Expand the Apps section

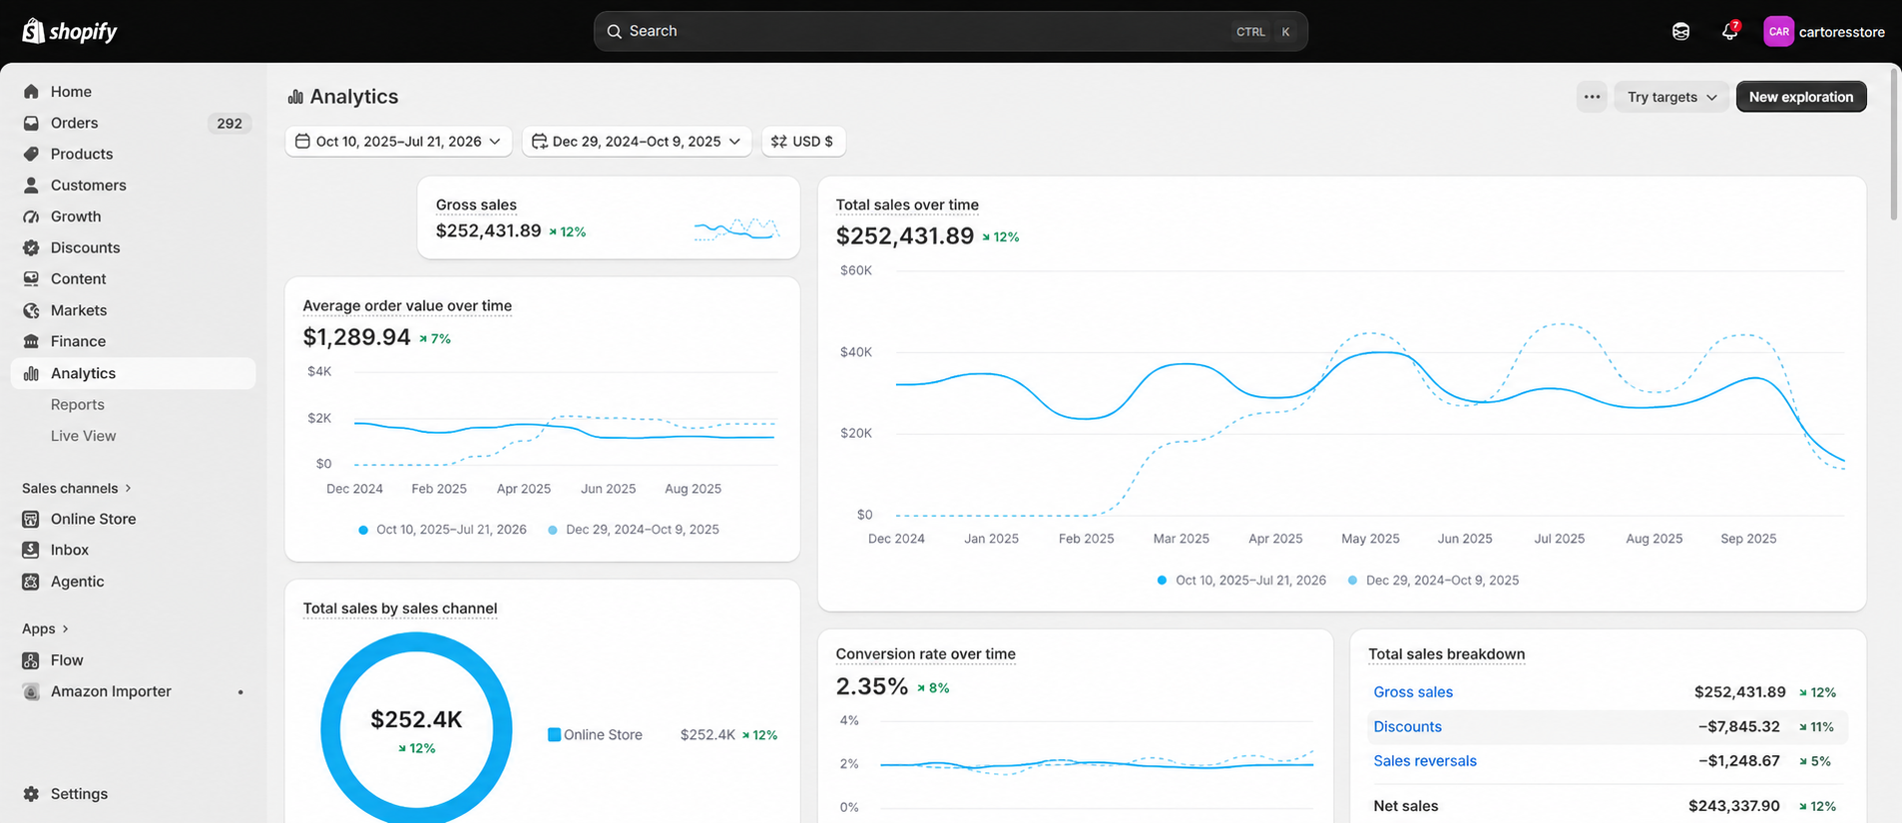(x=45, y=628)
